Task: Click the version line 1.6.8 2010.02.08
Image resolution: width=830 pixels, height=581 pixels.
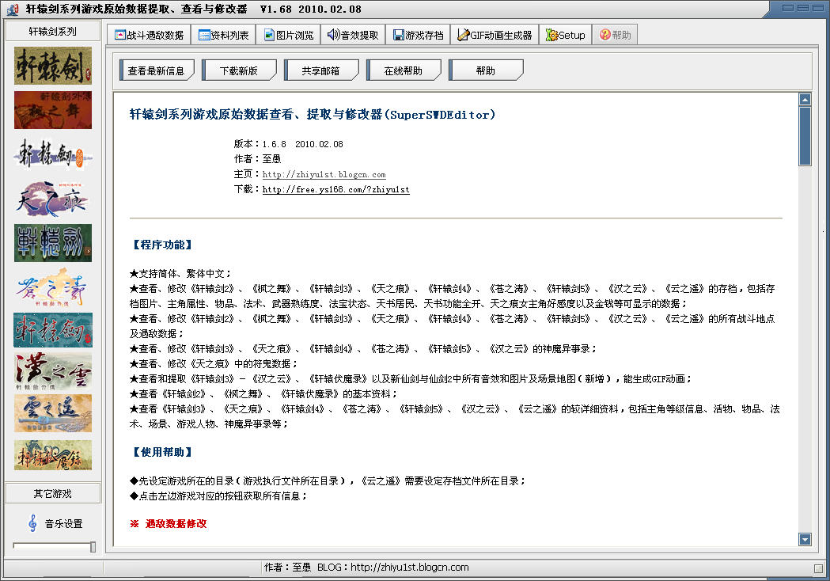Action: click(x=289, y=144)
